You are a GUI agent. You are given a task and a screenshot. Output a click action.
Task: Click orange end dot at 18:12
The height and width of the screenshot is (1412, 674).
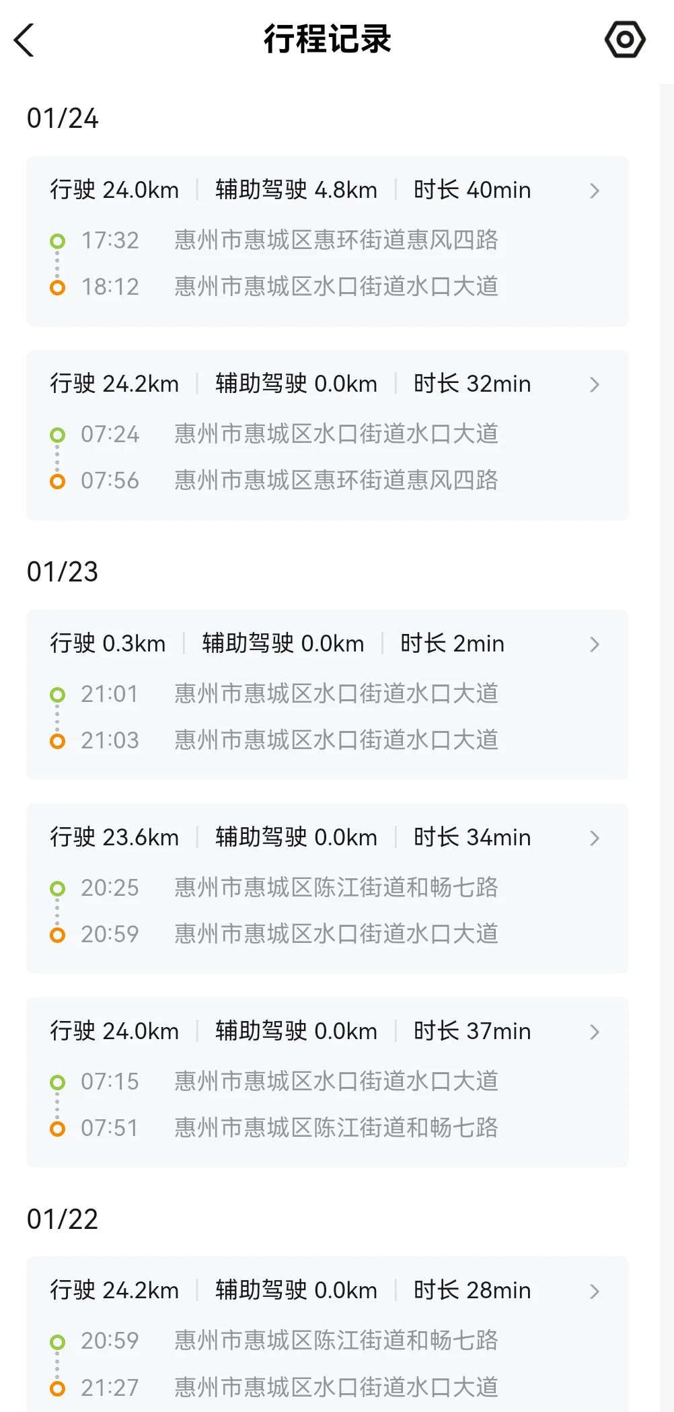click(58, 288)
